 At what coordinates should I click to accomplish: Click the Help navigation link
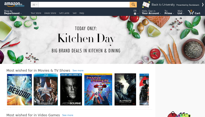coord(82,13)
